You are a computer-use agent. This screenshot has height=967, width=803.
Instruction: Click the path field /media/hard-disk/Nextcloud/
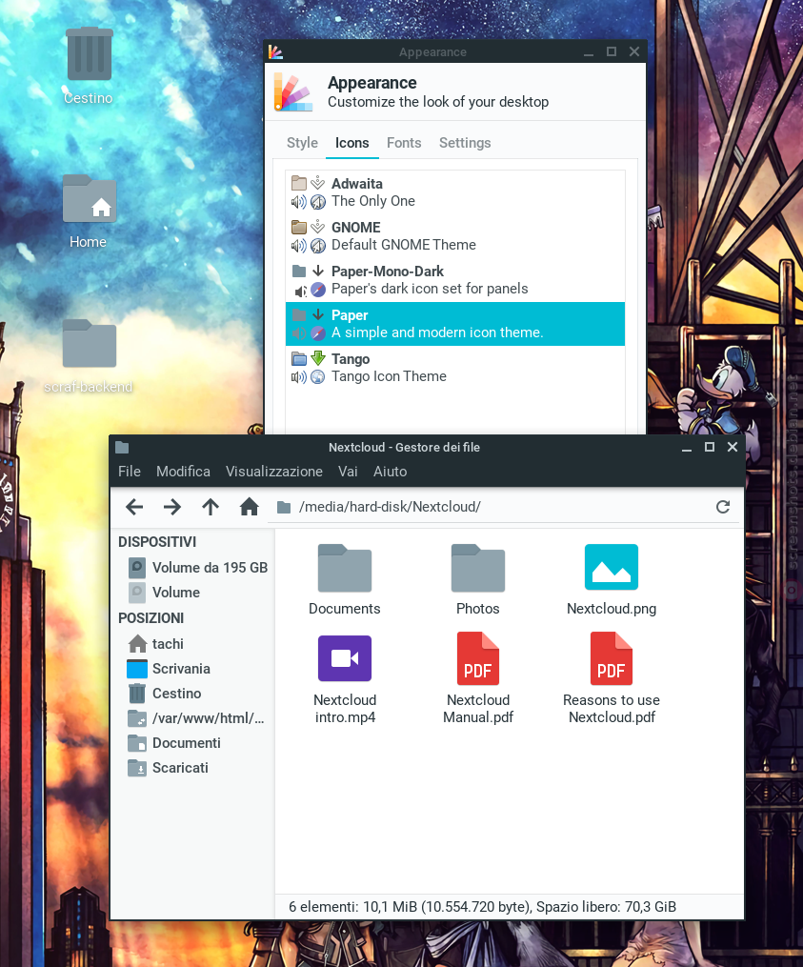[503, 507]
